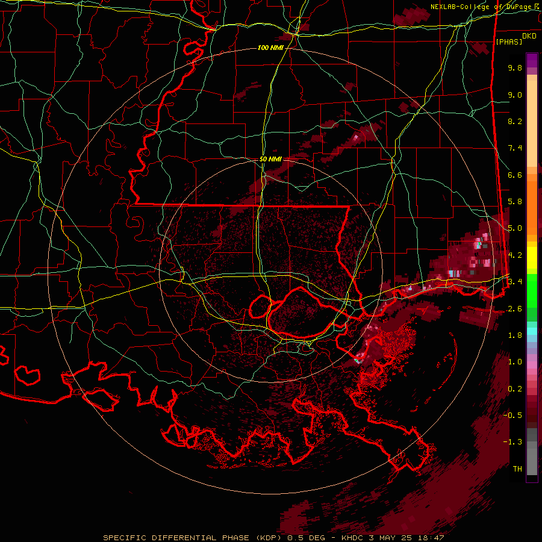Click the 4.2 scale value
Image resolution: width=542 pixels, height=542 pixels.
515,255
